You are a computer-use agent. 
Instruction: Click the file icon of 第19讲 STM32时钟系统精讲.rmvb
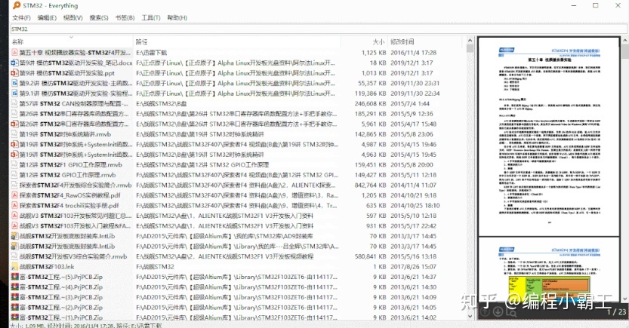coord(14,134)
